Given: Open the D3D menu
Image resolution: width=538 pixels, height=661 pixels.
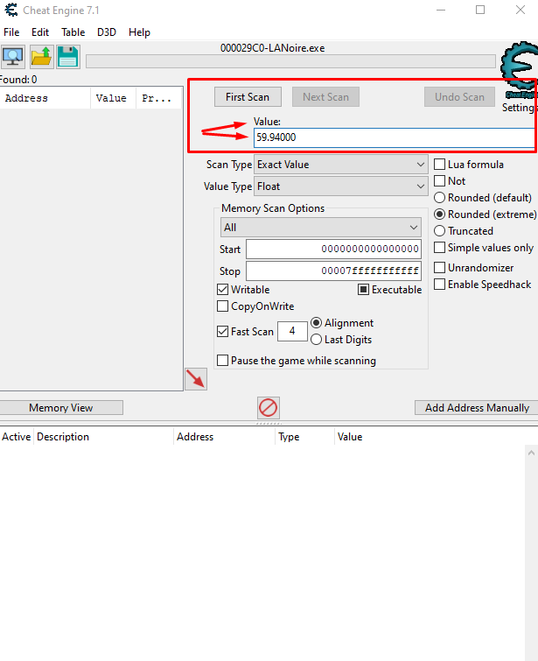Looking at the screenshot, I should pyautogui.click(x=107, y=32).
